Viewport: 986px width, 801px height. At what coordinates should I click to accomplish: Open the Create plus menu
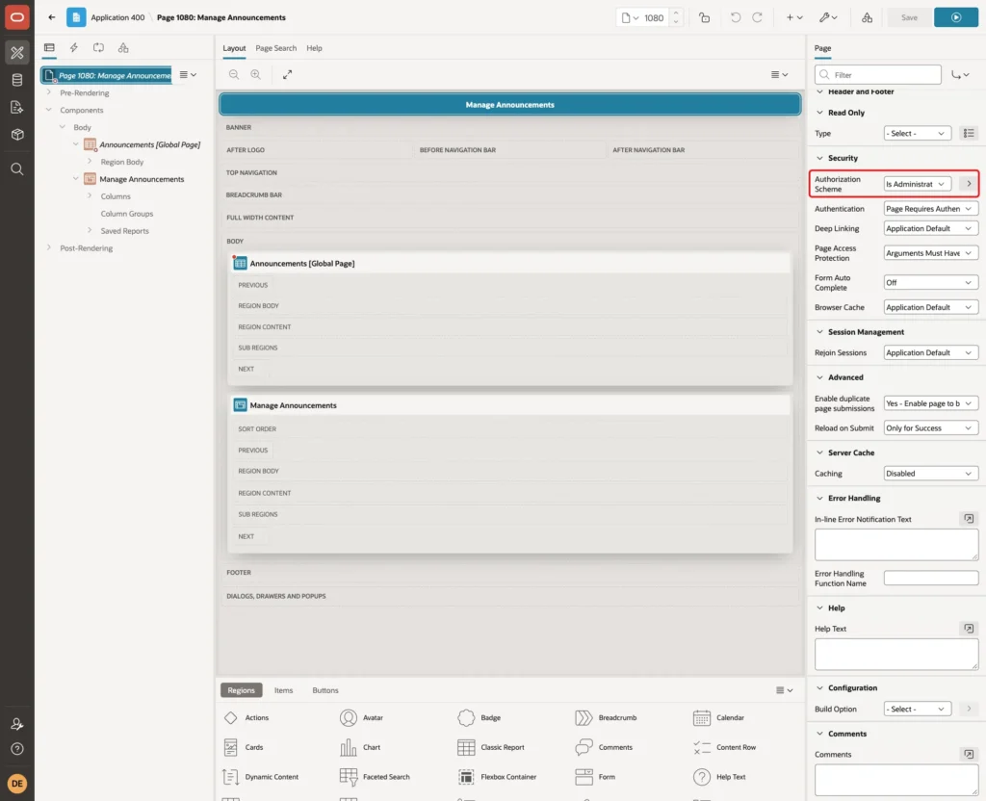[x=793, y=17]
